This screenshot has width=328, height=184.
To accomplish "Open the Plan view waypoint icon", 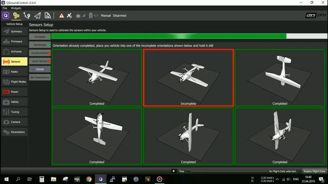I will click(27, 16).
